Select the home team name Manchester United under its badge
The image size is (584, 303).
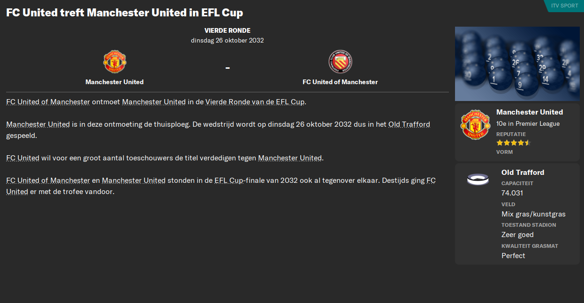click(x=114, y=82)
